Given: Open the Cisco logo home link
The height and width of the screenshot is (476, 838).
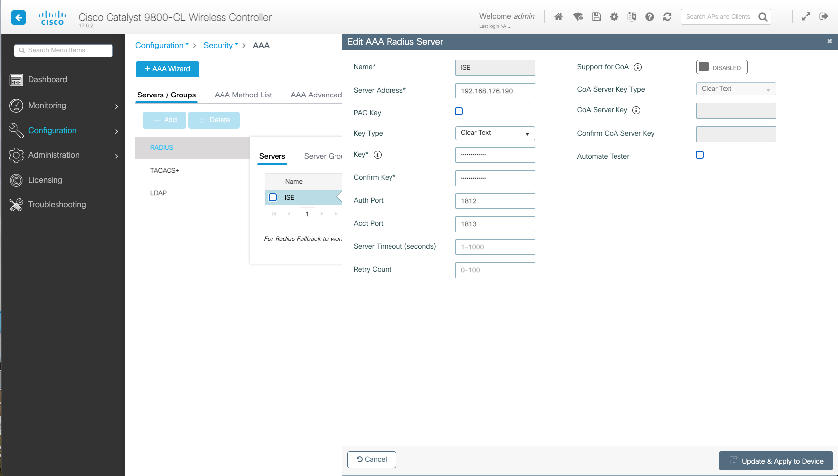Looking at the screenshot, I should coord(52,18).
